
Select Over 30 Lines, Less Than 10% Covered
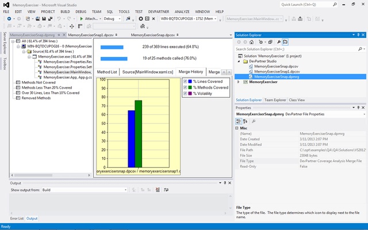51,93
